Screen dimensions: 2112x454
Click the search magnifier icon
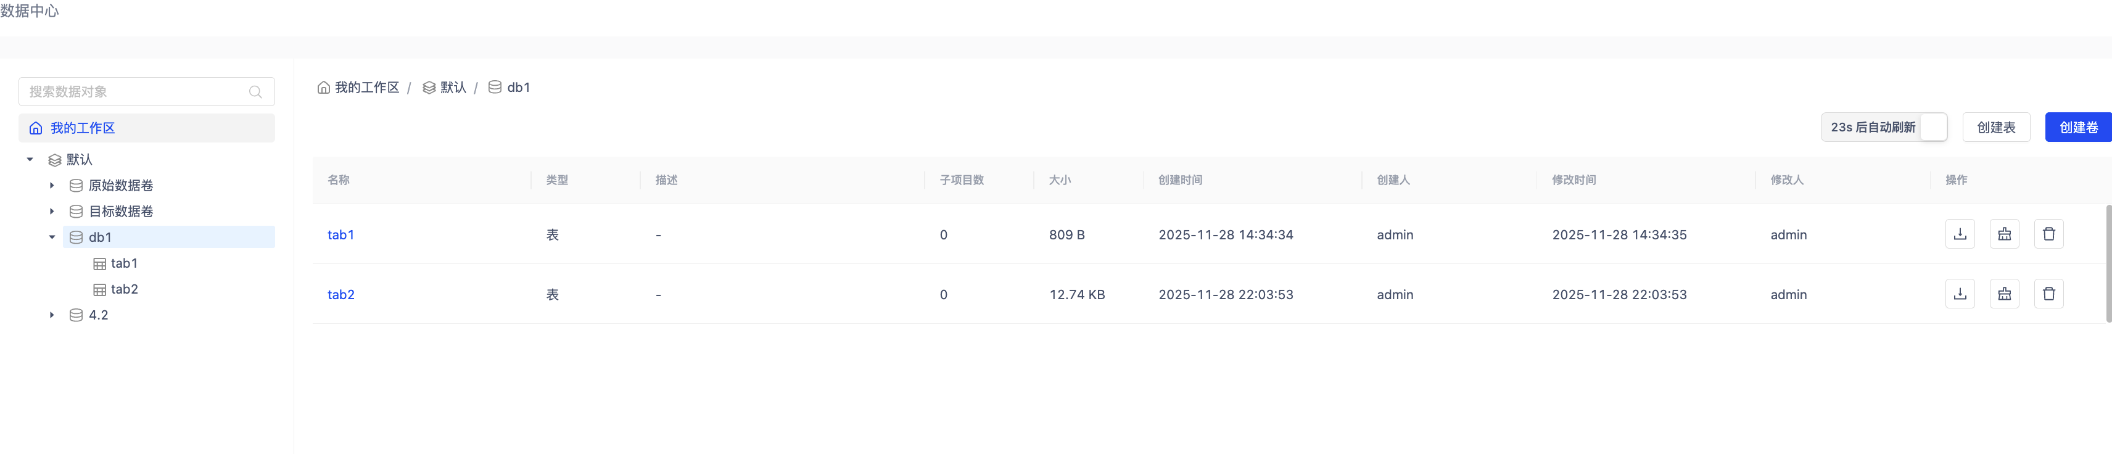256,92
